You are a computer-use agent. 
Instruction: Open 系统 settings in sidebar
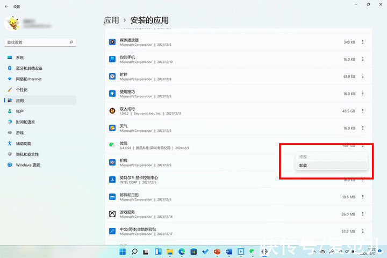coord(40,58)
